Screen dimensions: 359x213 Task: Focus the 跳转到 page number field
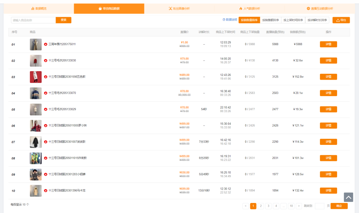tap(320, 206)
